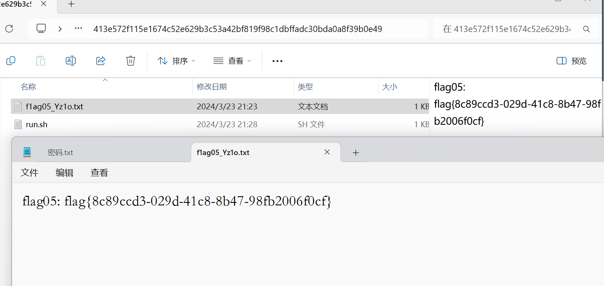Click the text file icon of f1ag05_Yz1o.txt
Image resolution: width=604 pixels, height=286 pixels.
pos(18,106)
